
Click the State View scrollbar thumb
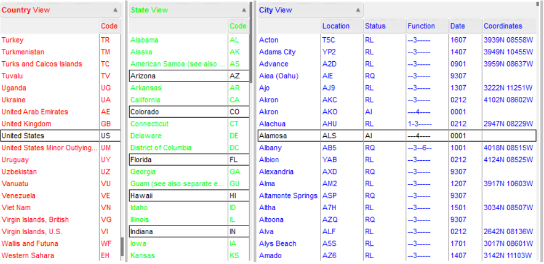point(251,43)
